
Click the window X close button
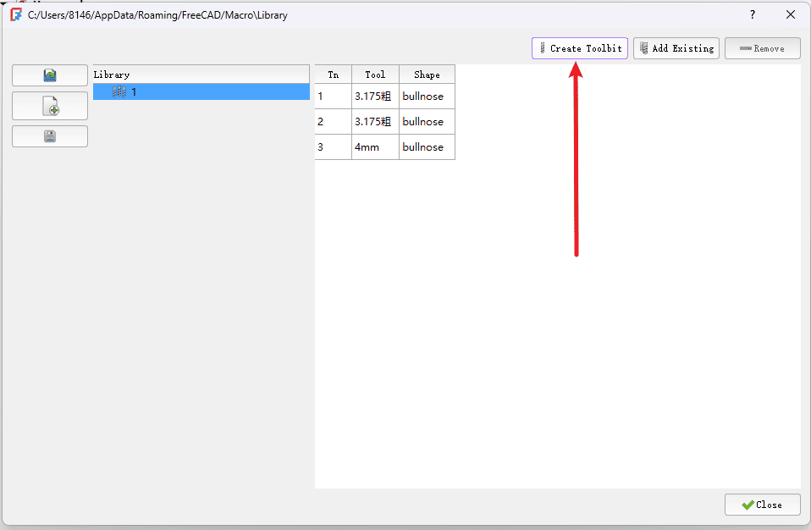(791, 14)
